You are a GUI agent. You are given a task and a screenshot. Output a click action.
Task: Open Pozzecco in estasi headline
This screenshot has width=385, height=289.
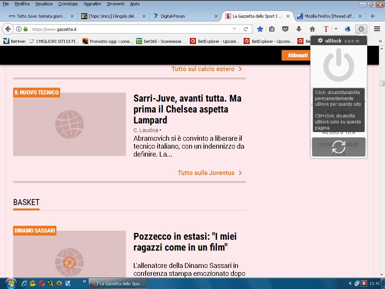tap(185, 242)
